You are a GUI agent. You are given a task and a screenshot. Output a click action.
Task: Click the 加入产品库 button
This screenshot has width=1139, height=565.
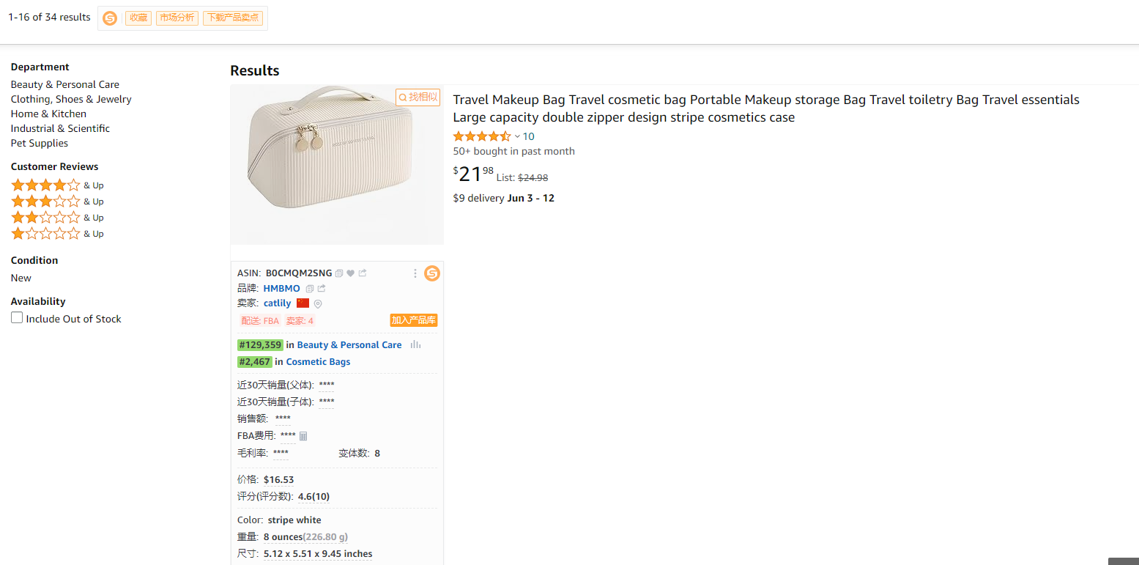click(x=414, y=320)
